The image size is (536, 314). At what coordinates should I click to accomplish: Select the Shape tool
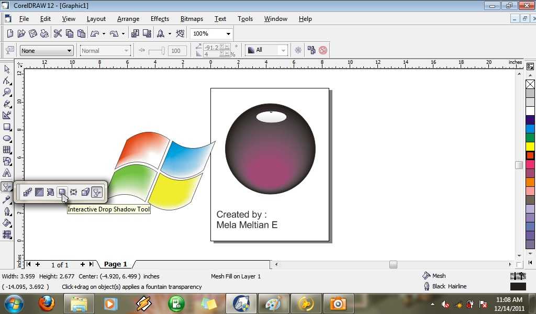[7, 81]
